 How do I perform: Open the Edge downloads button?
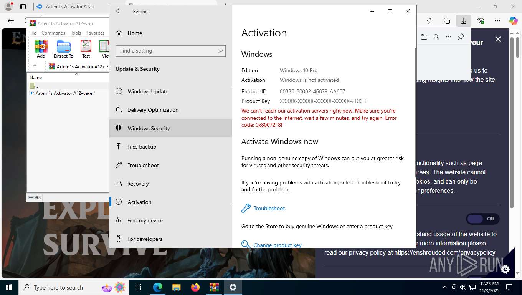point(464,21)
